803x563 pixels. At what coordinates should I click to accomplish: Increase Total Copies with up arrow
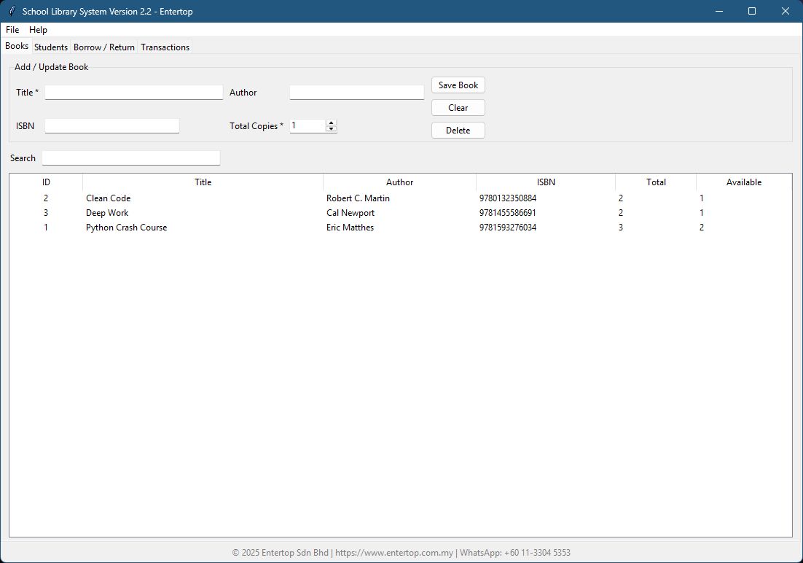(x=331, y=123)
